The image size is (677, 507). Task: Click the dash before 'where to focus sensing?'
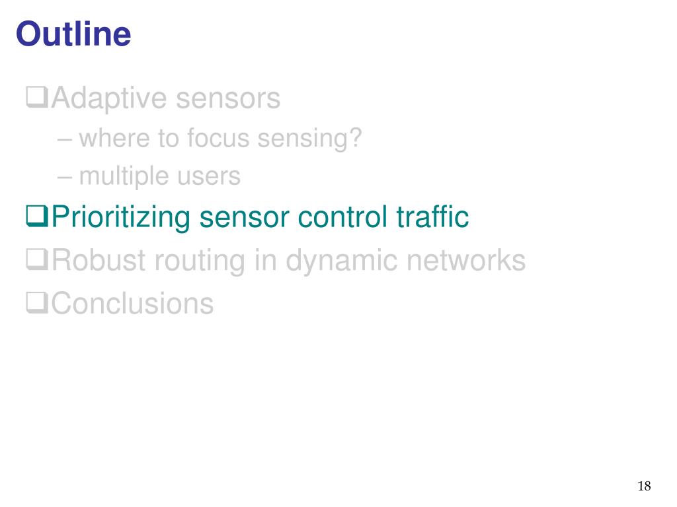(64, 140)
